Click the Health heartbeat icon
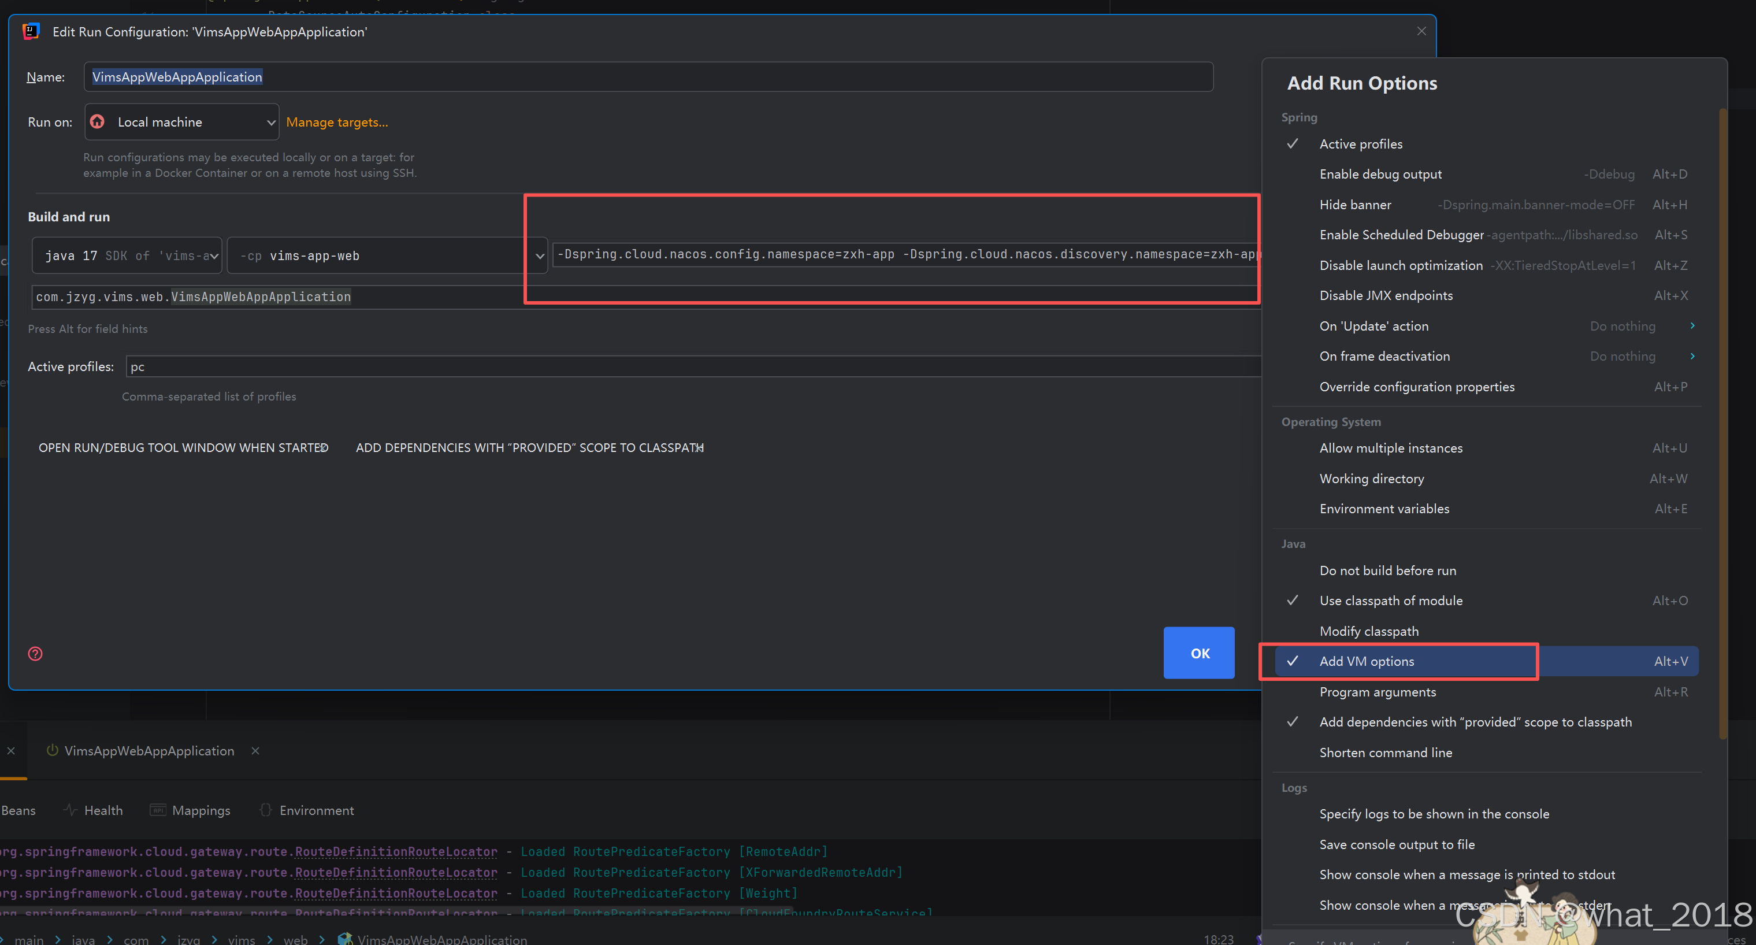The width and height of the screenshot is (1756, 945). pos(69,810)
